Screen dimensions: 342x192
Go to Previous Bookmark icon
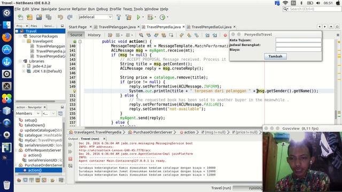tap(182, 35)
